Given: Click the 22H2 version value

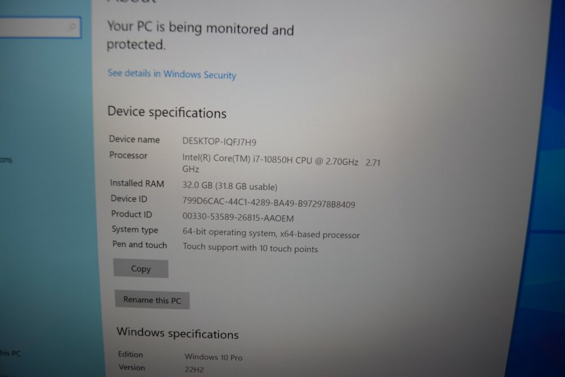Looking at the screenshot, I should coord(194,370).
